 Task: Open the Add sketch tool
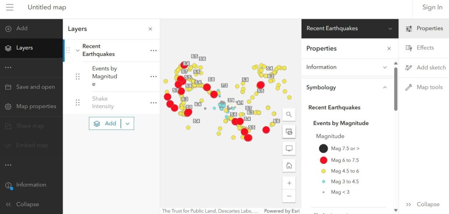tap(424, 67)
